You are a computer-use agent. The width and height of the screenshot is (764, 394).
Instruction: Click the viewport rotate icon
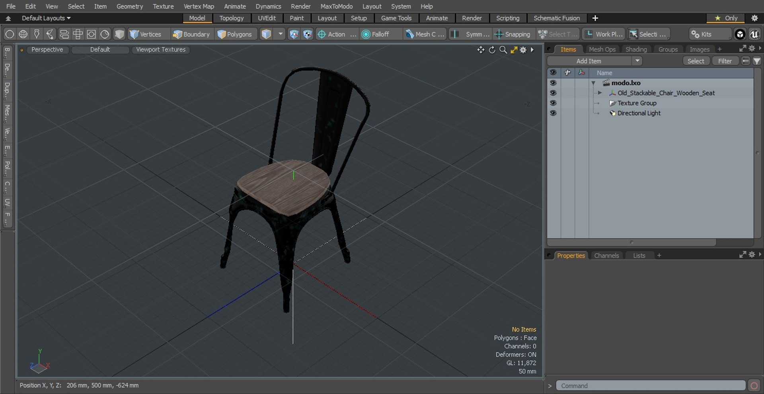pyautogui.click(x=492, y=50)
